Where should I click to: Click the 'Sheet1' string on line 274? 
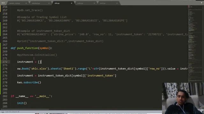[68, 69]
